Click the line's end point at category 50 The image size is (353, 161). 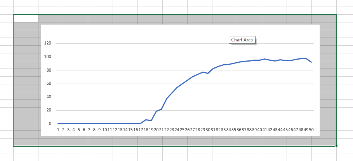(x=311, y=62)
